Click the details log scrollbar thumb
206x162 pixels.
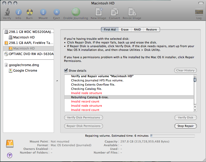(x=195, y=80)
